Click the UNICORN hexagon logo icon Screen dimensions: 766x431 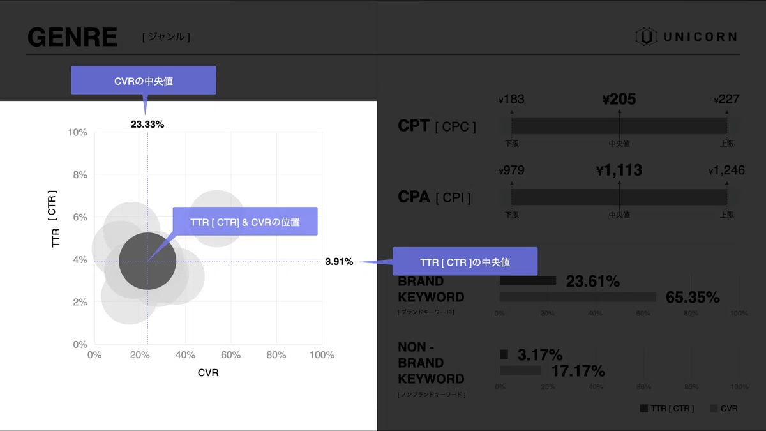pyautogui.click(x=646, y=36)
